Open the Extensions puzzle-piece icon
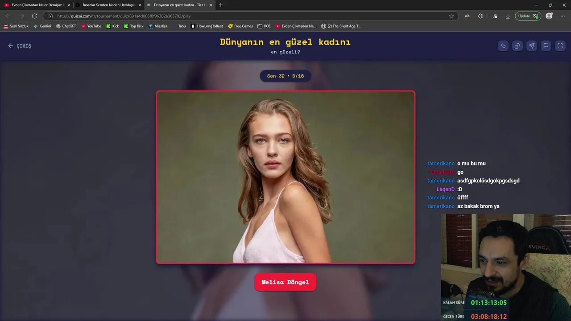The image size is (571, 321). 480,16
